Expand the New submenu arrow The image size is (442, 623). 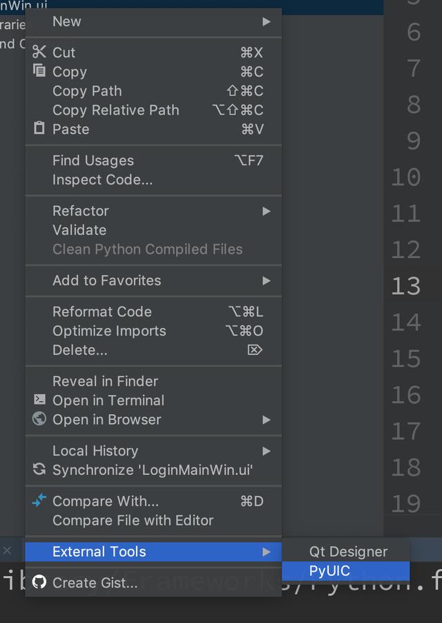click(x=267, y=21)
